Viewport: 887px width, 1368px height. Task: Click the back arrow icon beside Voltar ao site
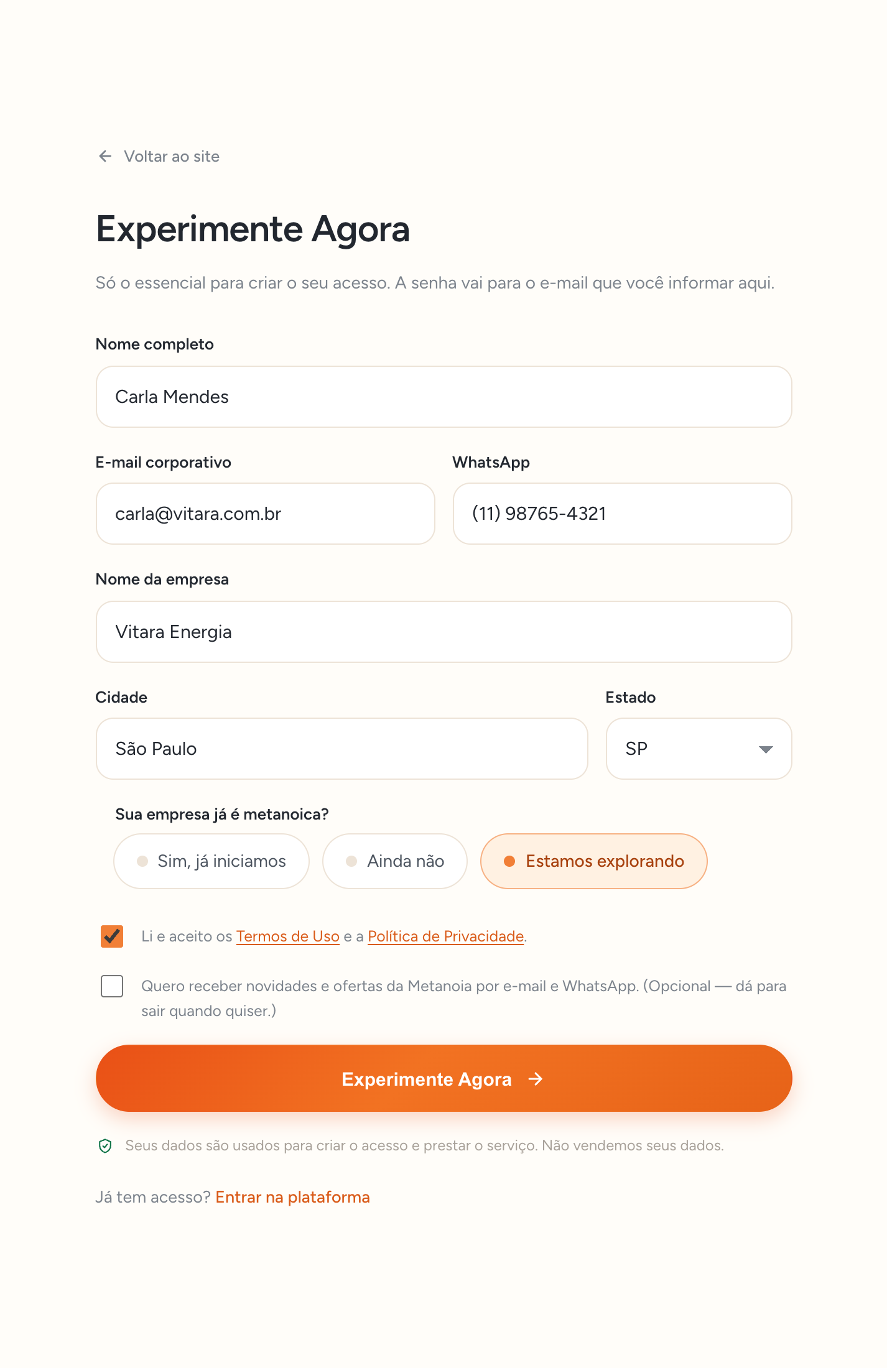tap(105, 156)
